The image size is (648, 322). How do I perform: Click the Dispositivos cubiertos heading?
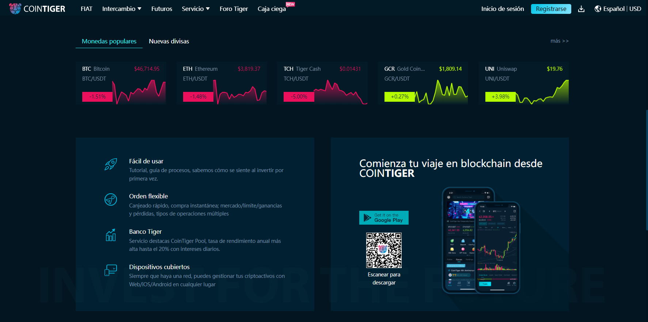pyautogui.click(x=159, y=267)
